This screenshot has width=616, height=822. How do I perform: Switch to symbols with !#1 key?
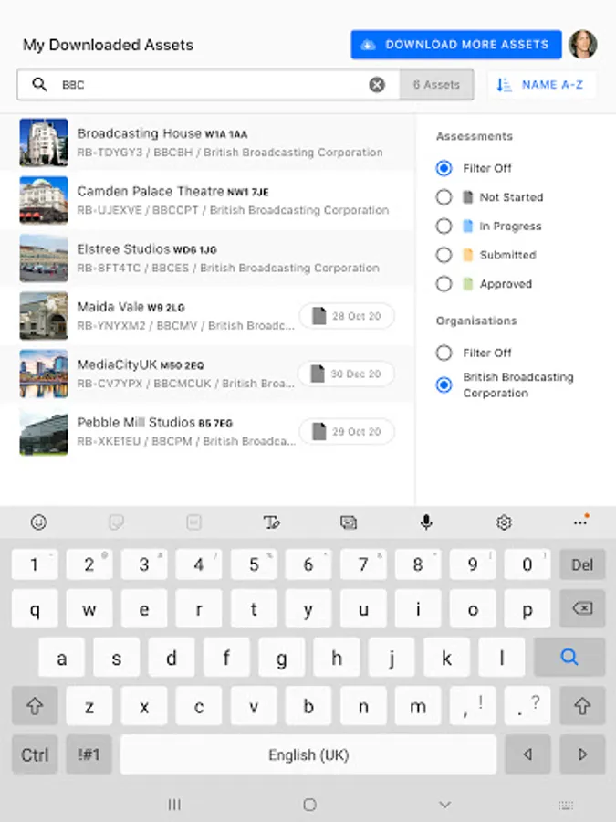tap(89, 754)
